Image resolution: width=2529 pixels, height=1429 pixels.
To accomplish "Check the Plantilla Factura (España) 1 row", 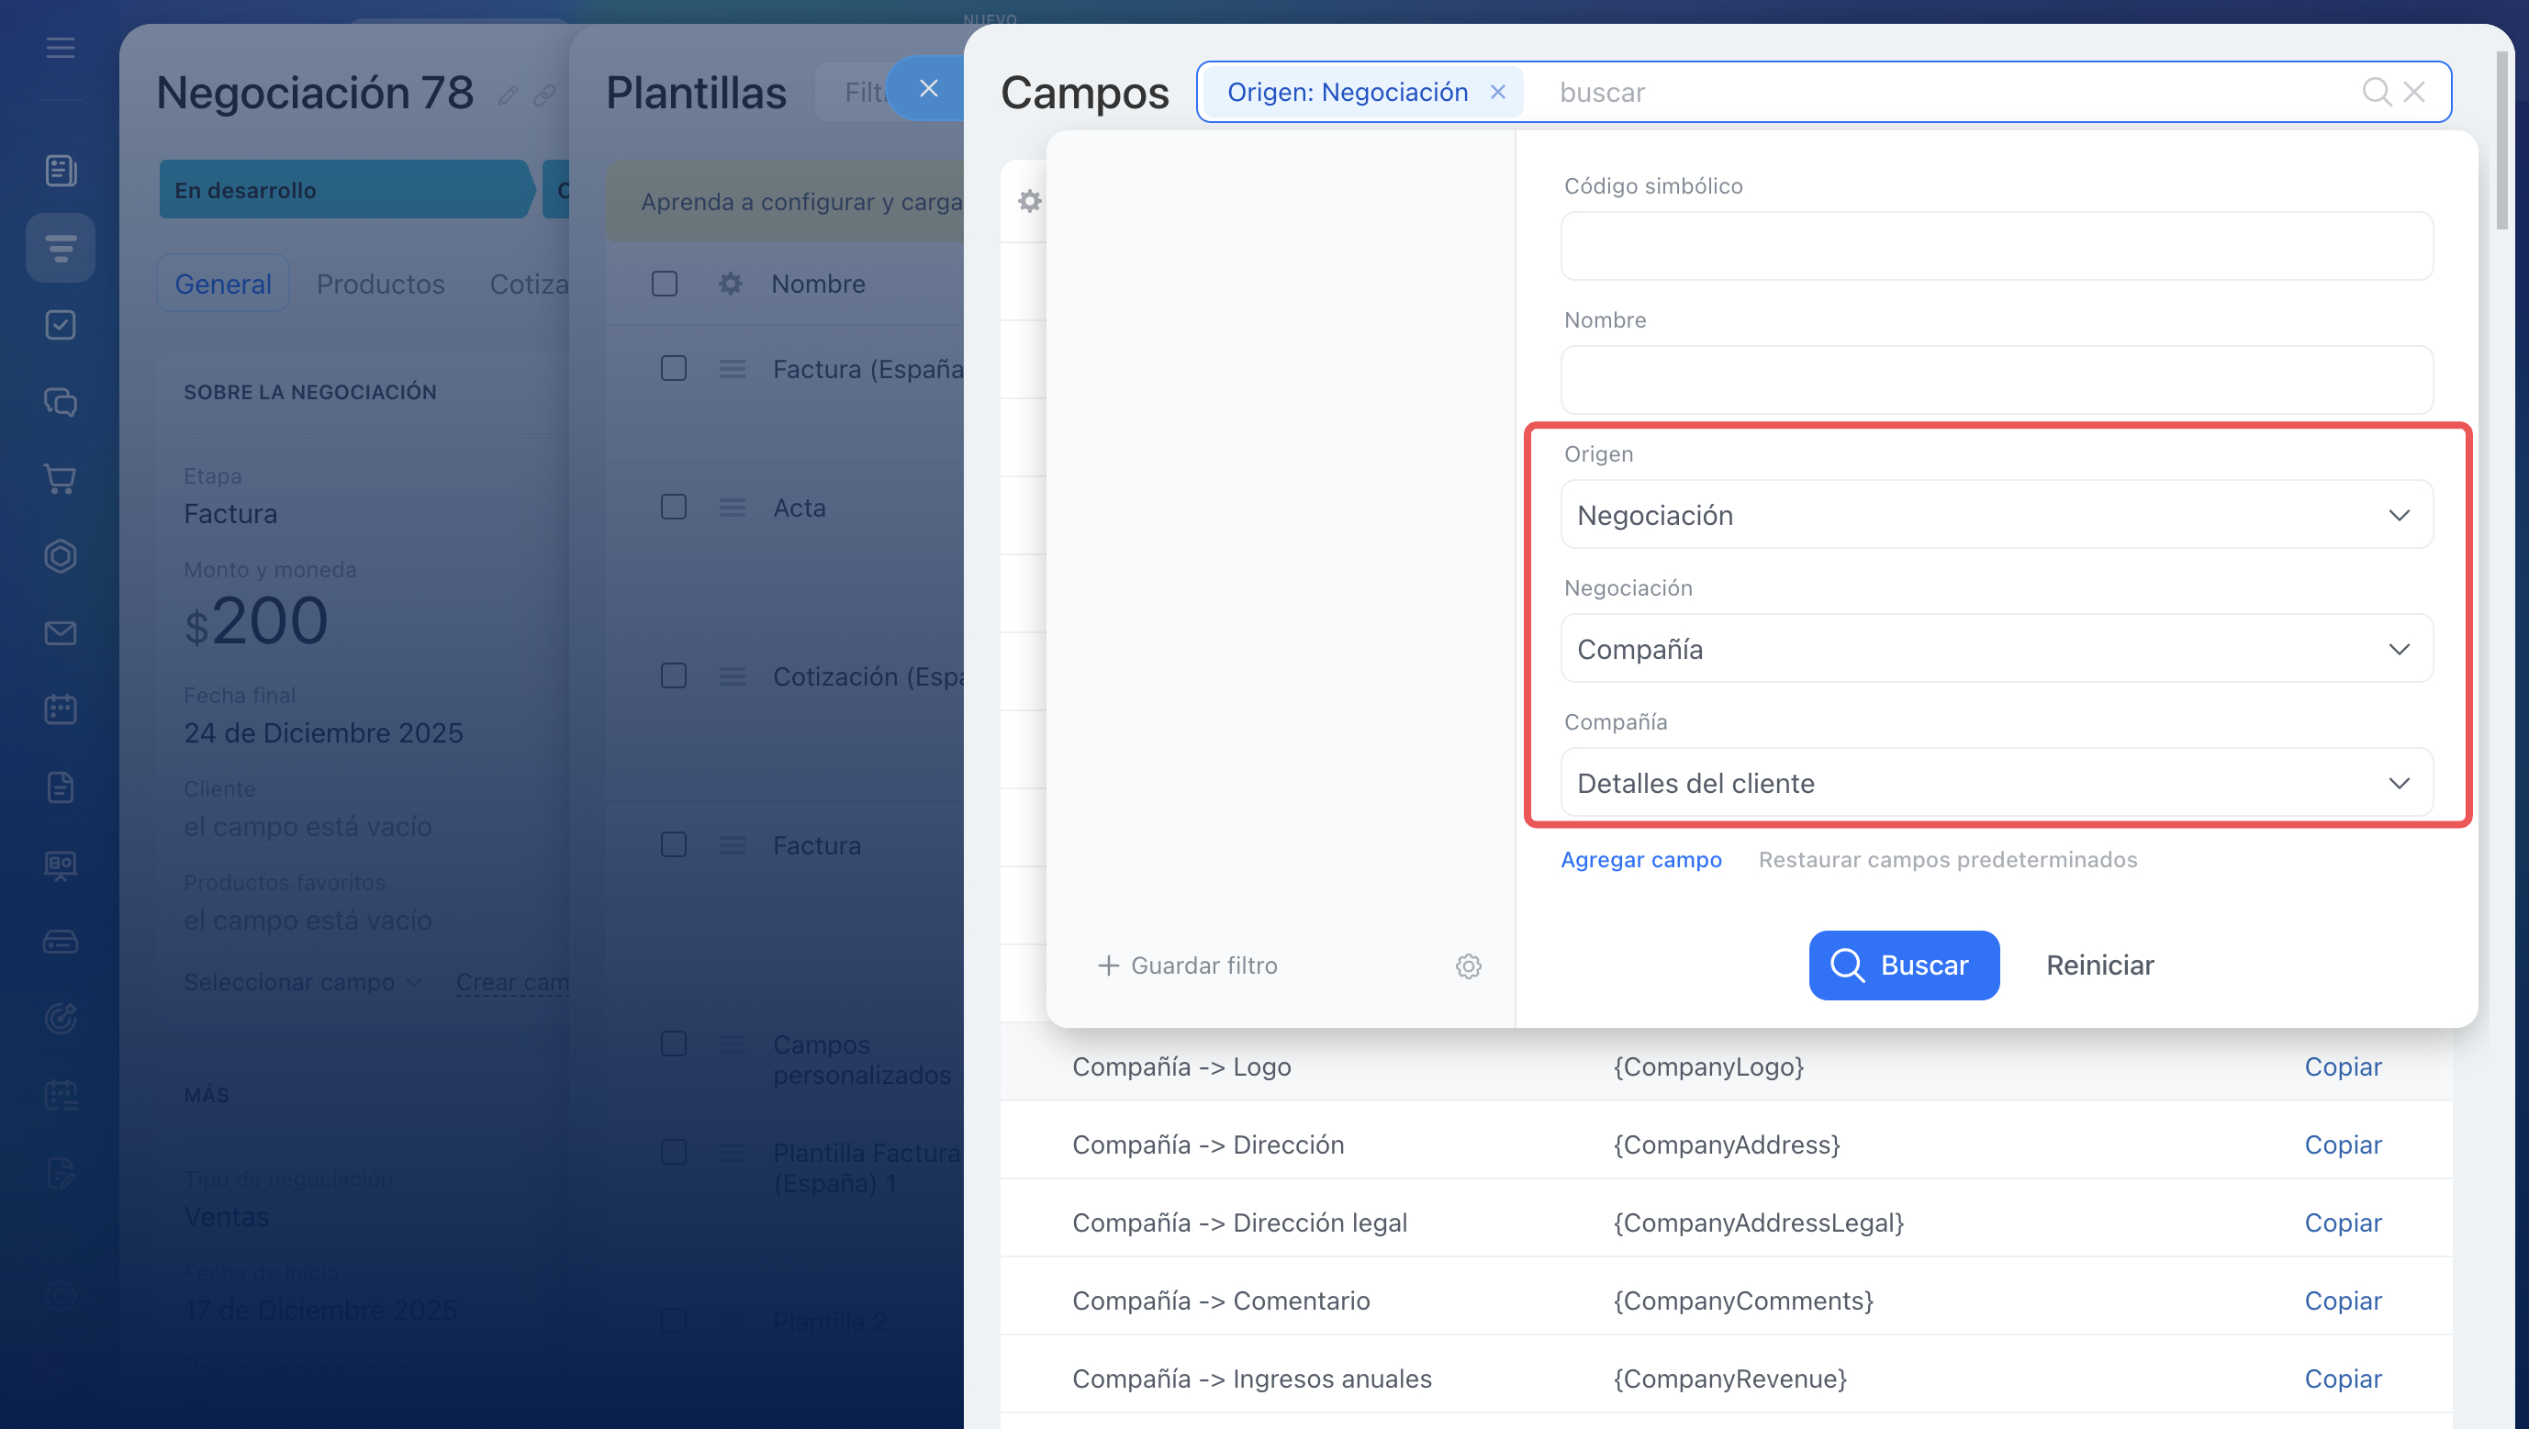I will pos(674,1151).
